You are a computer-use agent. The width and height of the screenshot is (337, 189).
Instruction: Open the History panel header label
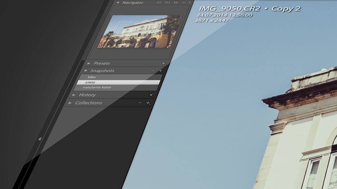point(87,95)
